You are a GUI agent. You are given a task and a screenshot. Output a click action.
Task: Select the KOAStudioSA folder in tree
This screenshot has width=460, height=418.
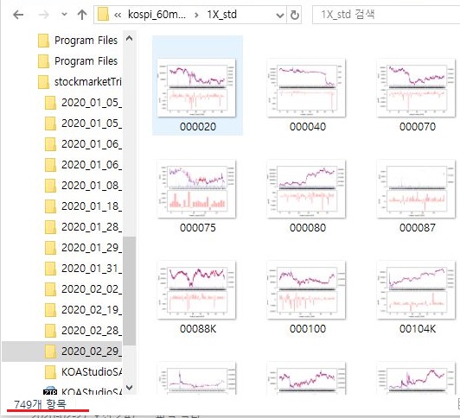tap(92, 372)
